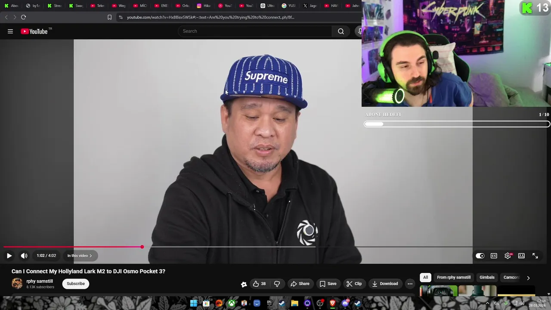
Task: Switch to the Ultra browser tab
Action: pos(267,6)
